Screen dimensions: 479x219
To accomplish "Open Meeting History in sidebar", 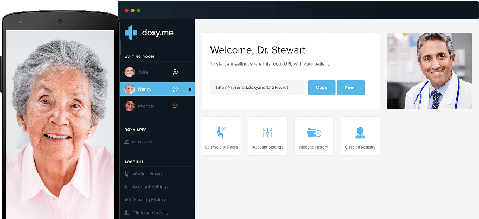I will click(x=149, y=200).
